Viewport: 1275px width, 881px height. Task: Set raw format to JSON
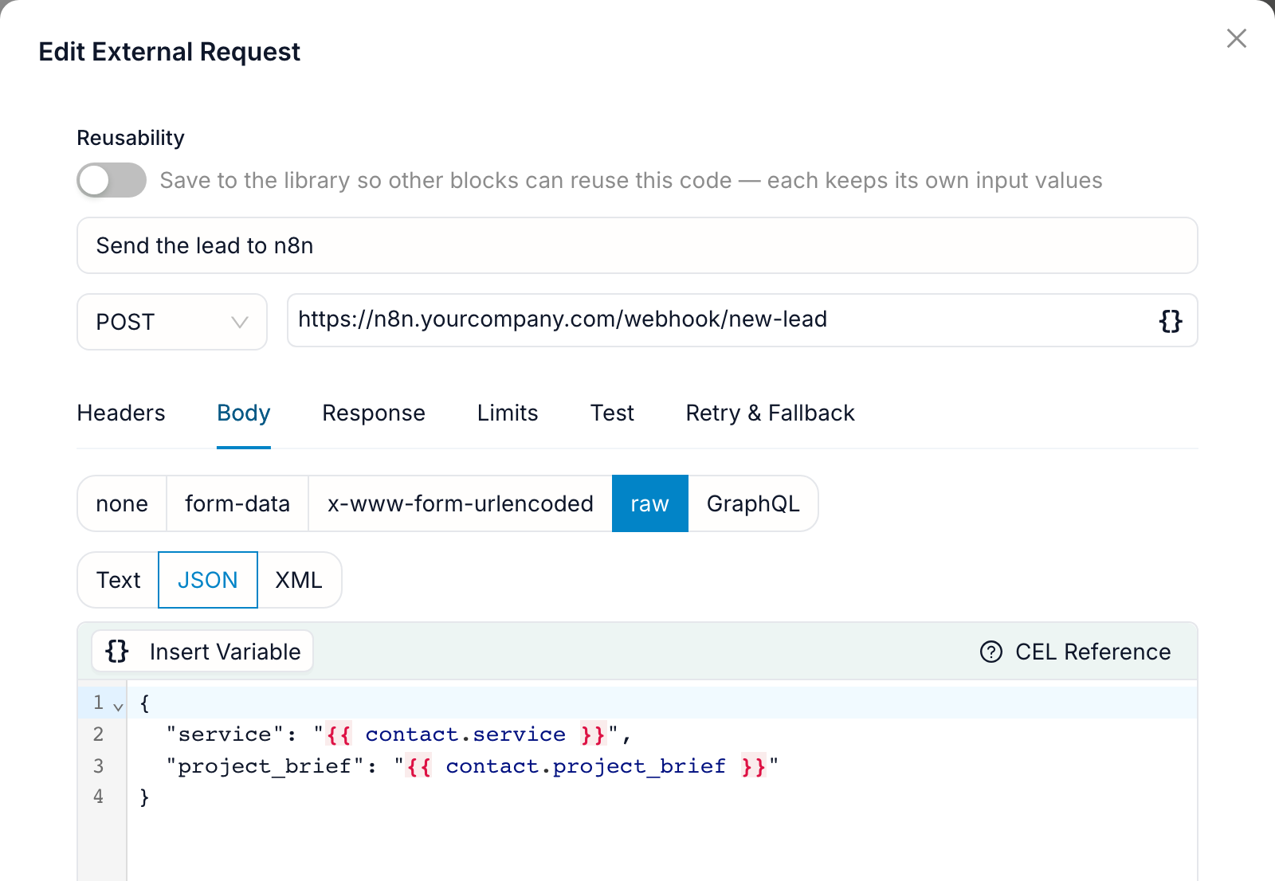208,580
